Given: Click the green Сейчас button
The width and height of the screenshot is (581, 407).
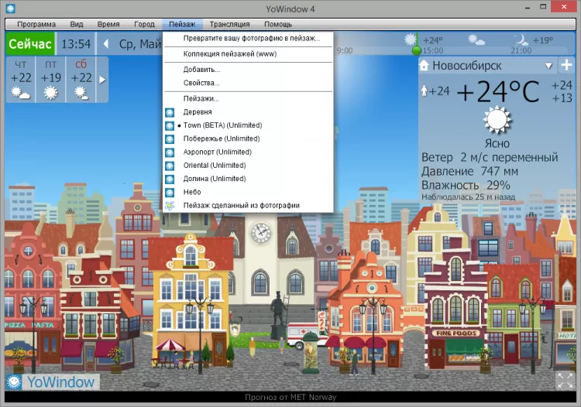Looking at the screenshot, I should (x=30, y=44).
